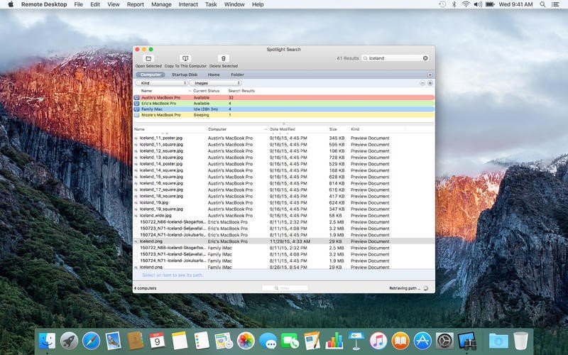The height and width of the screenshot is (355, 568).
Task: Open Launchpad from the Dock
Action: pos(69,341)
